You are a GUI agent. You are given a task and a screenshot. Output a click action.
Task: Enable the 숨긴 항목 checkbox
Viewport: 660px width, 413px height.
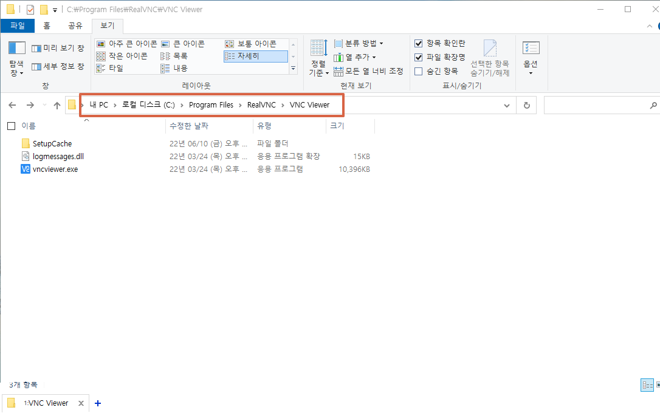coord(418,72)
